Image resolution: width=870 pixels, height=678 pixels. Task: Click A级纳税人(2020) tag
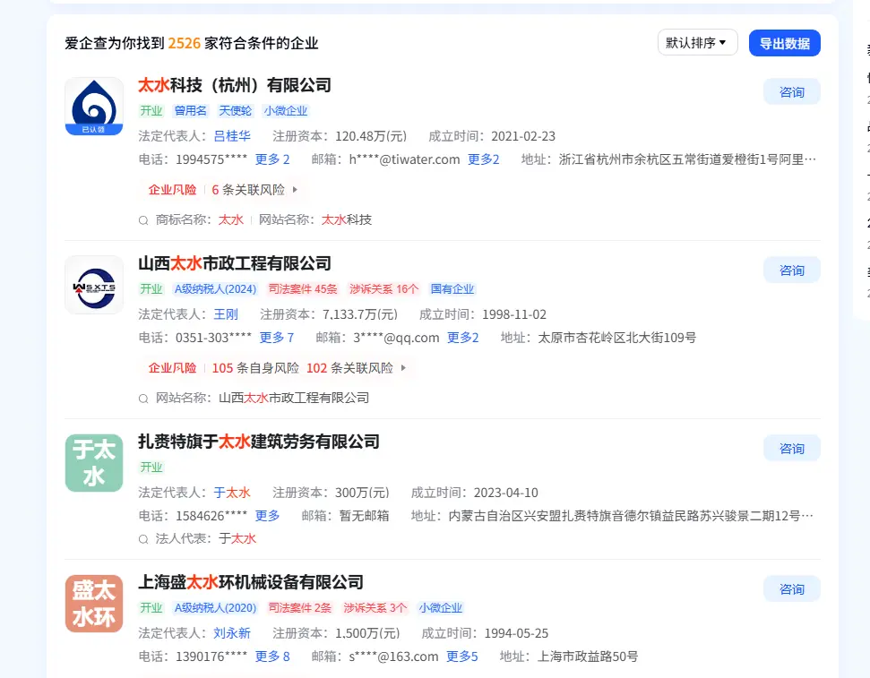215,607
